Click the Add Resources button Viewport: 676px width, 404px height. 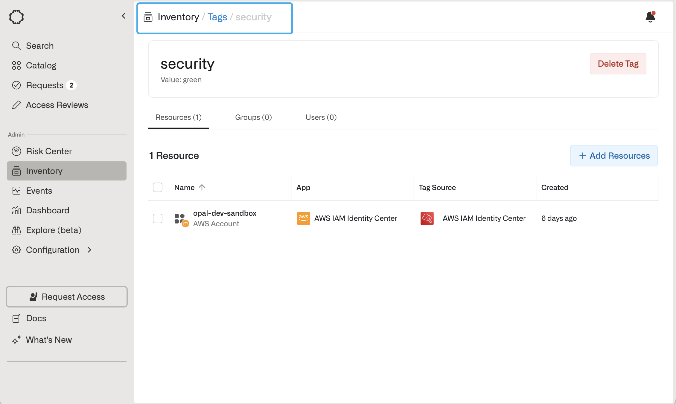614,156
